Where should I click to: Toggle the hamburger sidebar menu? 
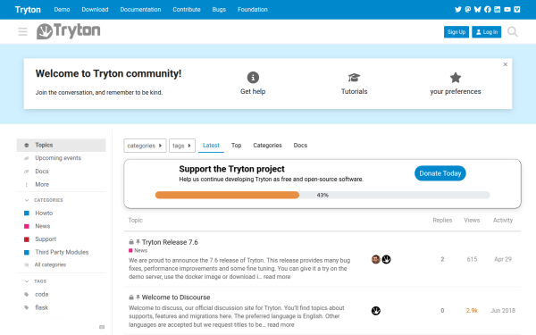pos(23,32)
